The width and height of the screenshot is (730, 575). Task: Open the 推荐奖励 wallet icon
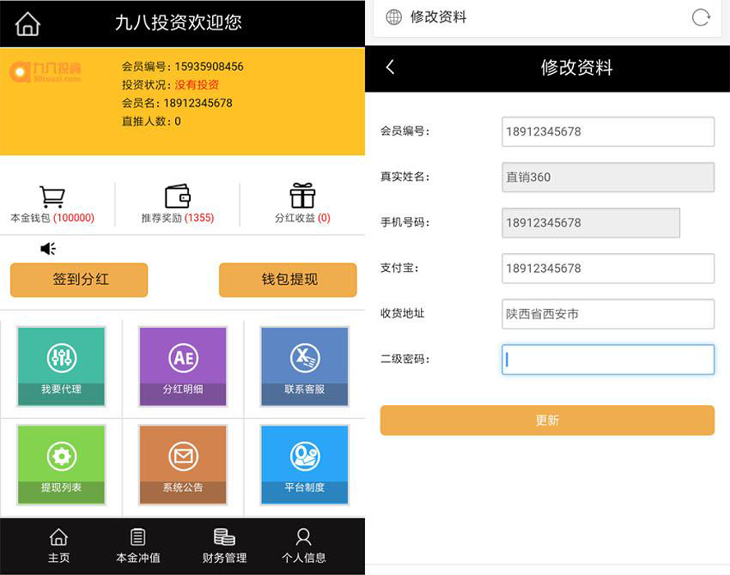pyautogui.click(x=178, y=196)
